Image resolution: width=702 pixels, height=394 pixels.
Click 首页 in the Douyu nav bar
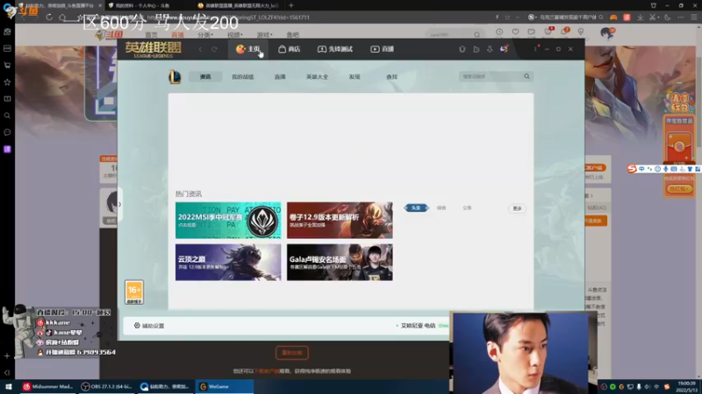tap(151, 35)
